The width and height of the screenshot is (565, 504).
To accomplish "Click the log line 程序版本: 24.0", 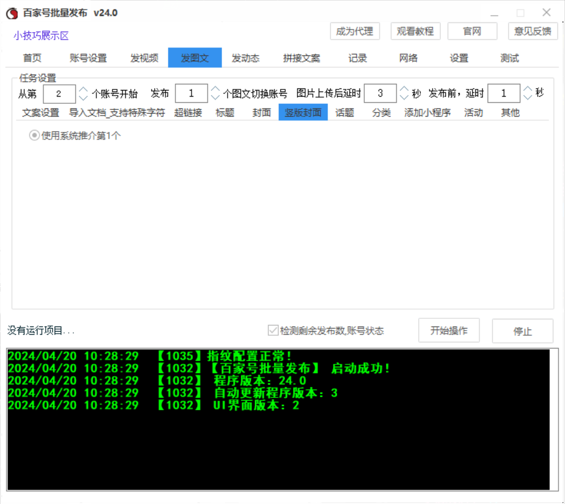I will pos(157,381).
